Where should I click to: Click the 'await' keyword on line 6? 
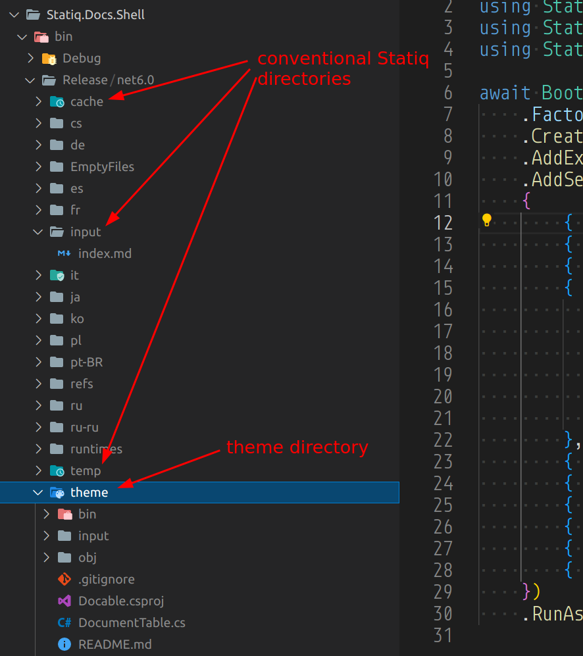[x=505, y=93]
